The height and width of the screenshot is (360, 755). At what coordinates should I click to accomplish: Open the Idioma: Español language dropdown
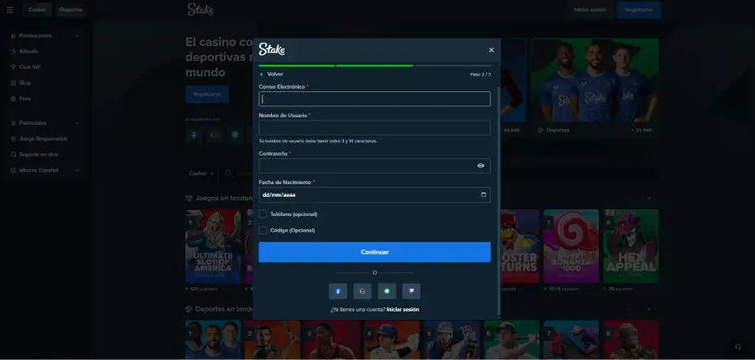pos(44,170)
